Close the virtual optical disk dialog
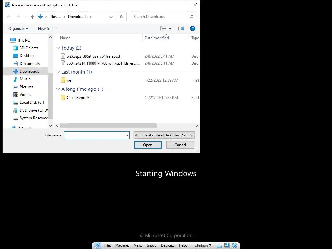This screenshot has width=332, height=249. point(195,5)
